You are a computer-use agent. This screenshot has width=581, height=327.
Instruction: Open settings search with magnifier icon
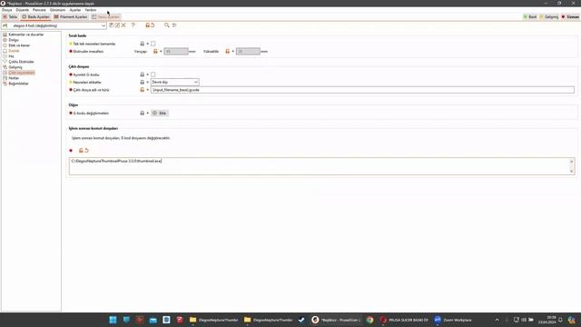pos(167,25)
